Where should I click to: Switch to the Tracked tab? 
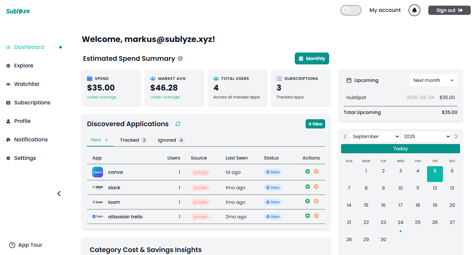(130, 140)
